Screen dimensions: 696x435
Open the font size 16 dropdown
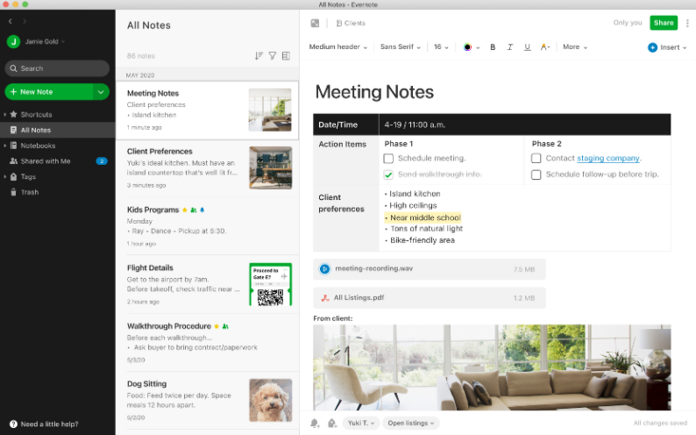pyautogui.click(x=441, y=47)
